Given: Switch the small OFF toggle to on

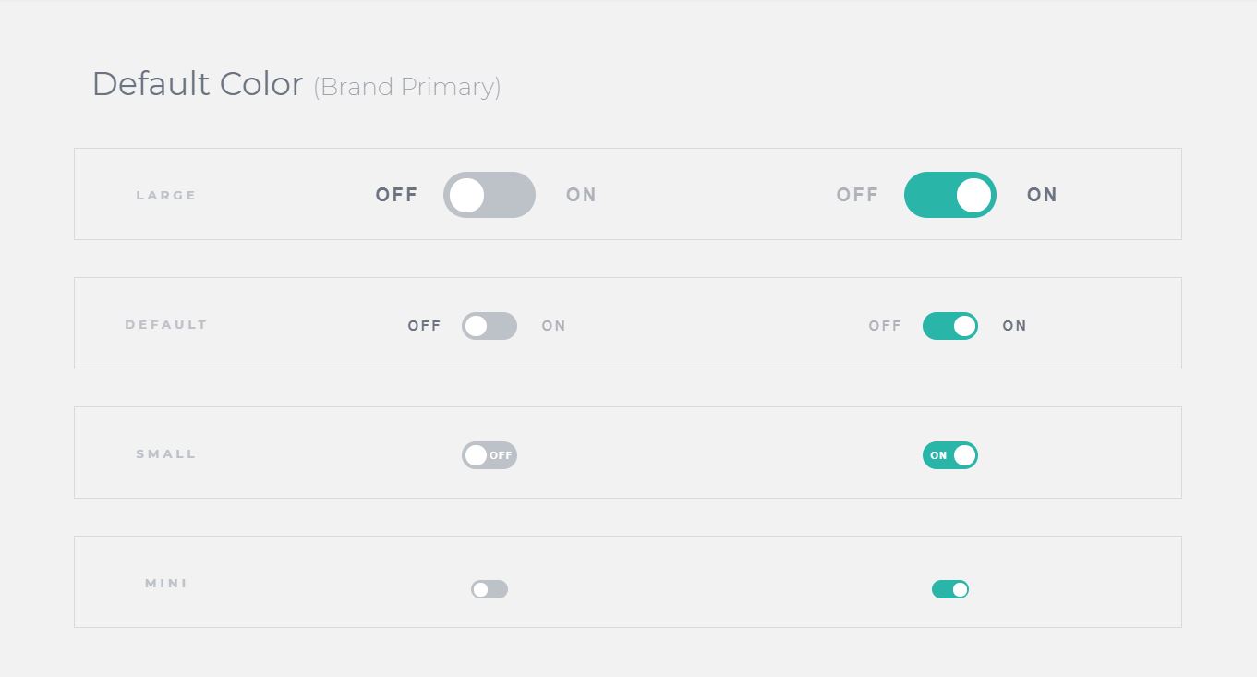Looking at the screenshot, I should pos(490,455).
